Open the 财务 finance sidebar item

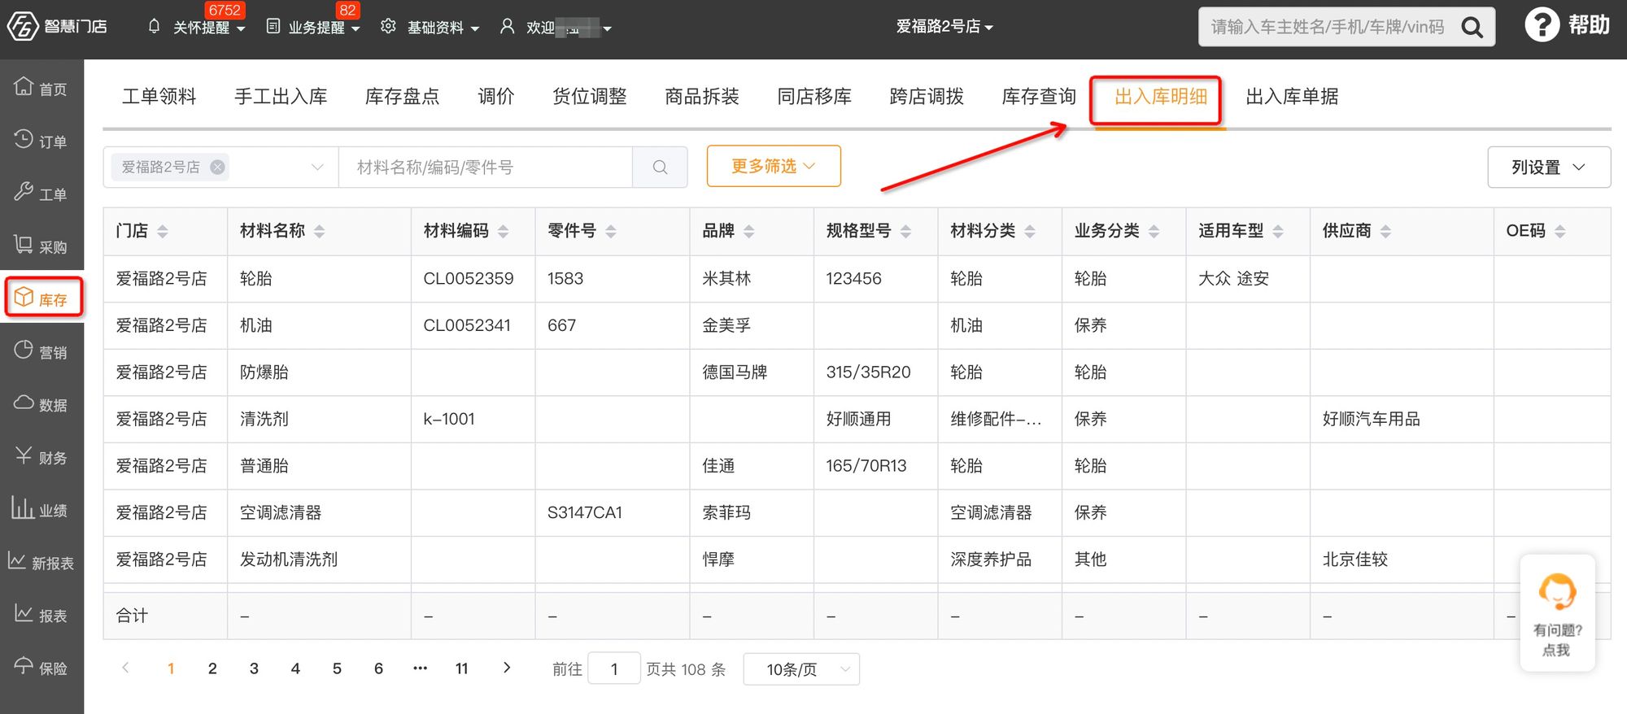click(41, 457)
